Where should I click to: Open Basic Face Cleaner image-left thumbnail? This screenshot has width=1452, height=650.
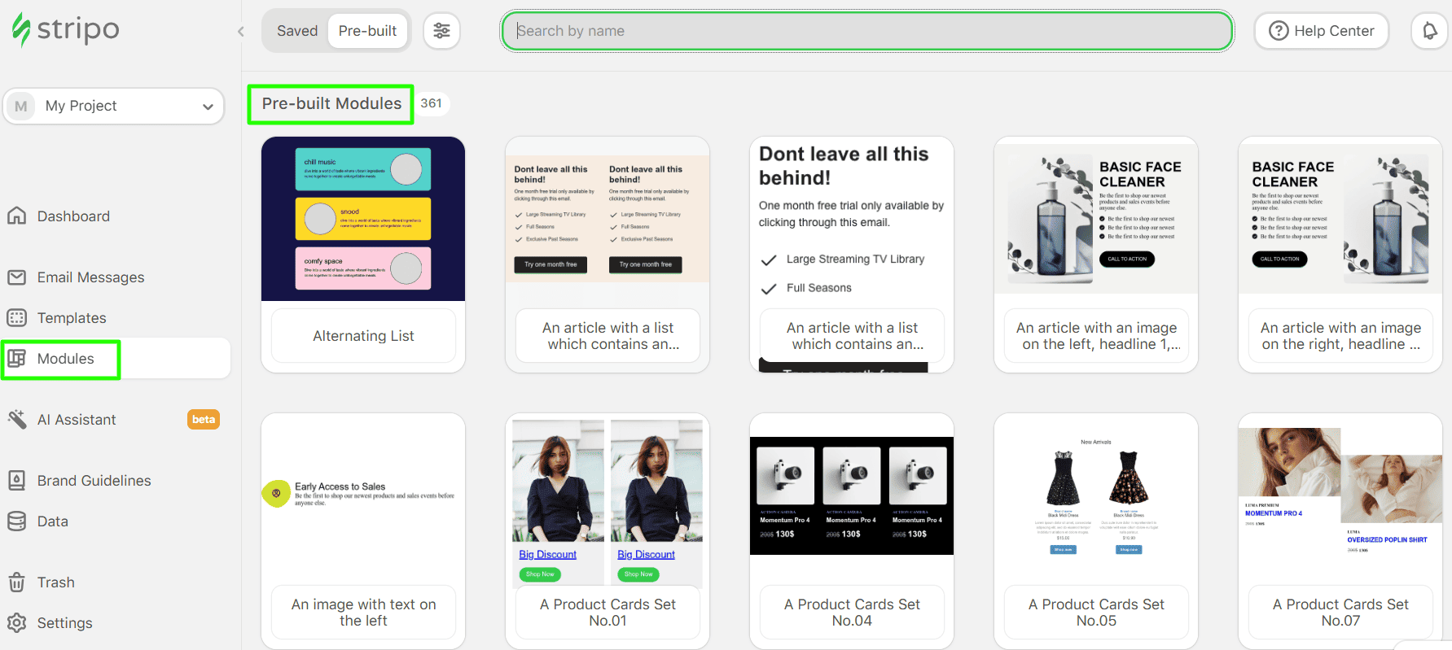(1096, 219)
